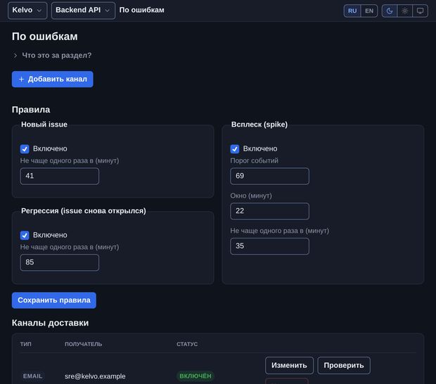The height and width of the screenshot is (384, 436).
Task: Switch language to RU
Action: (x=352, y=11)
